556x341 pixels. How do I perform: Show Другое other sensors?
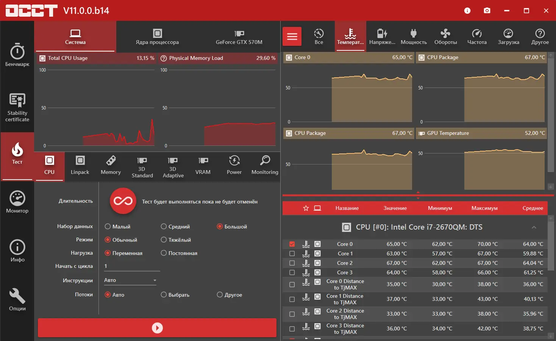coord(540,36)
